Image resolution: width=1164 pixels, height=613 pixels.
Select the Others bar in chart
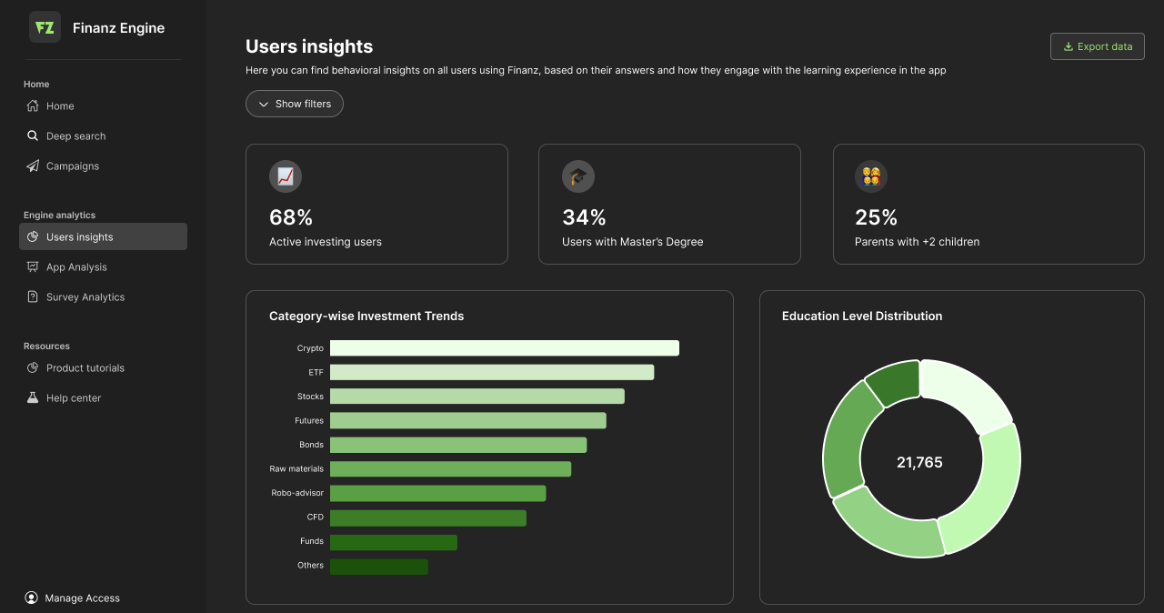pos(379,566)
